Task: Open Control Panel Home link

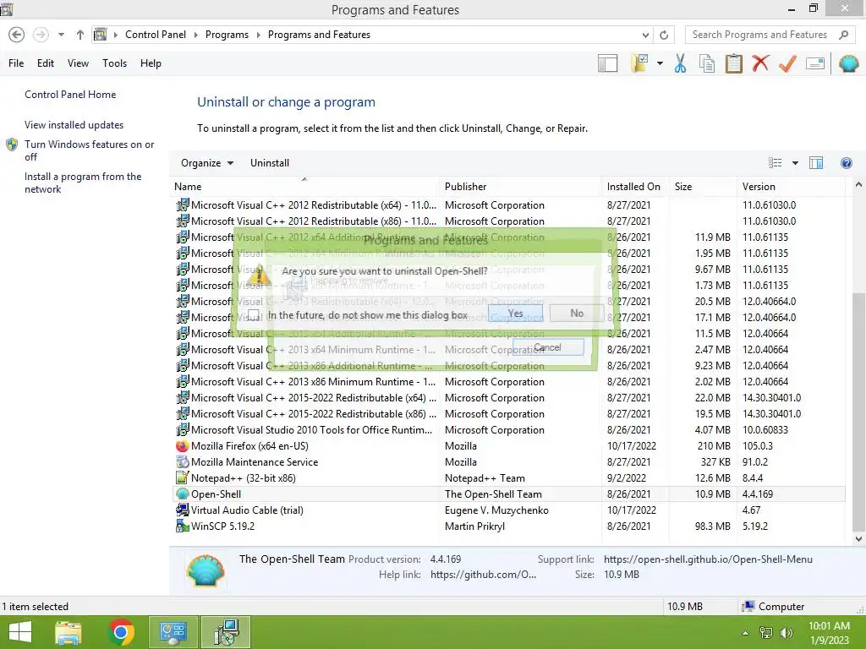Action: pyautogui.click(x=70, y=95)
